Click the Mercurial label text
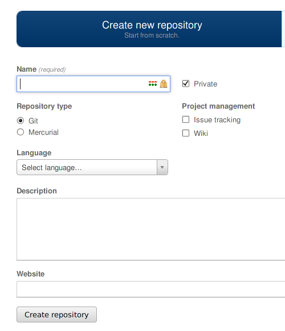The height and width of the screenshot is (331, 285). [x=43, y=133]
